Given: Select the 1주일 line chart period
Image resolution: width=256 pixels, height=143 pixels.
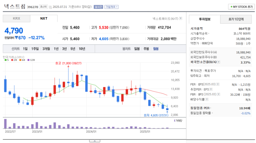Looking at the screenshot, I should pyautogui.click(x=35, y=49).
